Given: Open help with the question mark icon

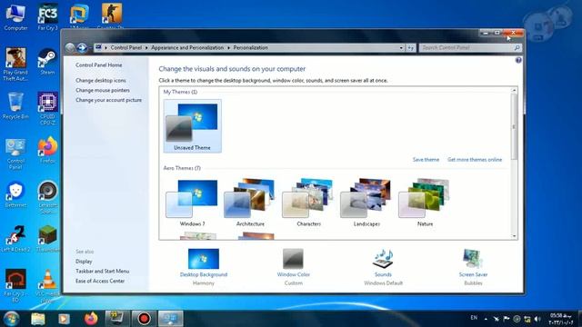Looking at the screenshot, I should pyautogui.click(x=518, y=61).
